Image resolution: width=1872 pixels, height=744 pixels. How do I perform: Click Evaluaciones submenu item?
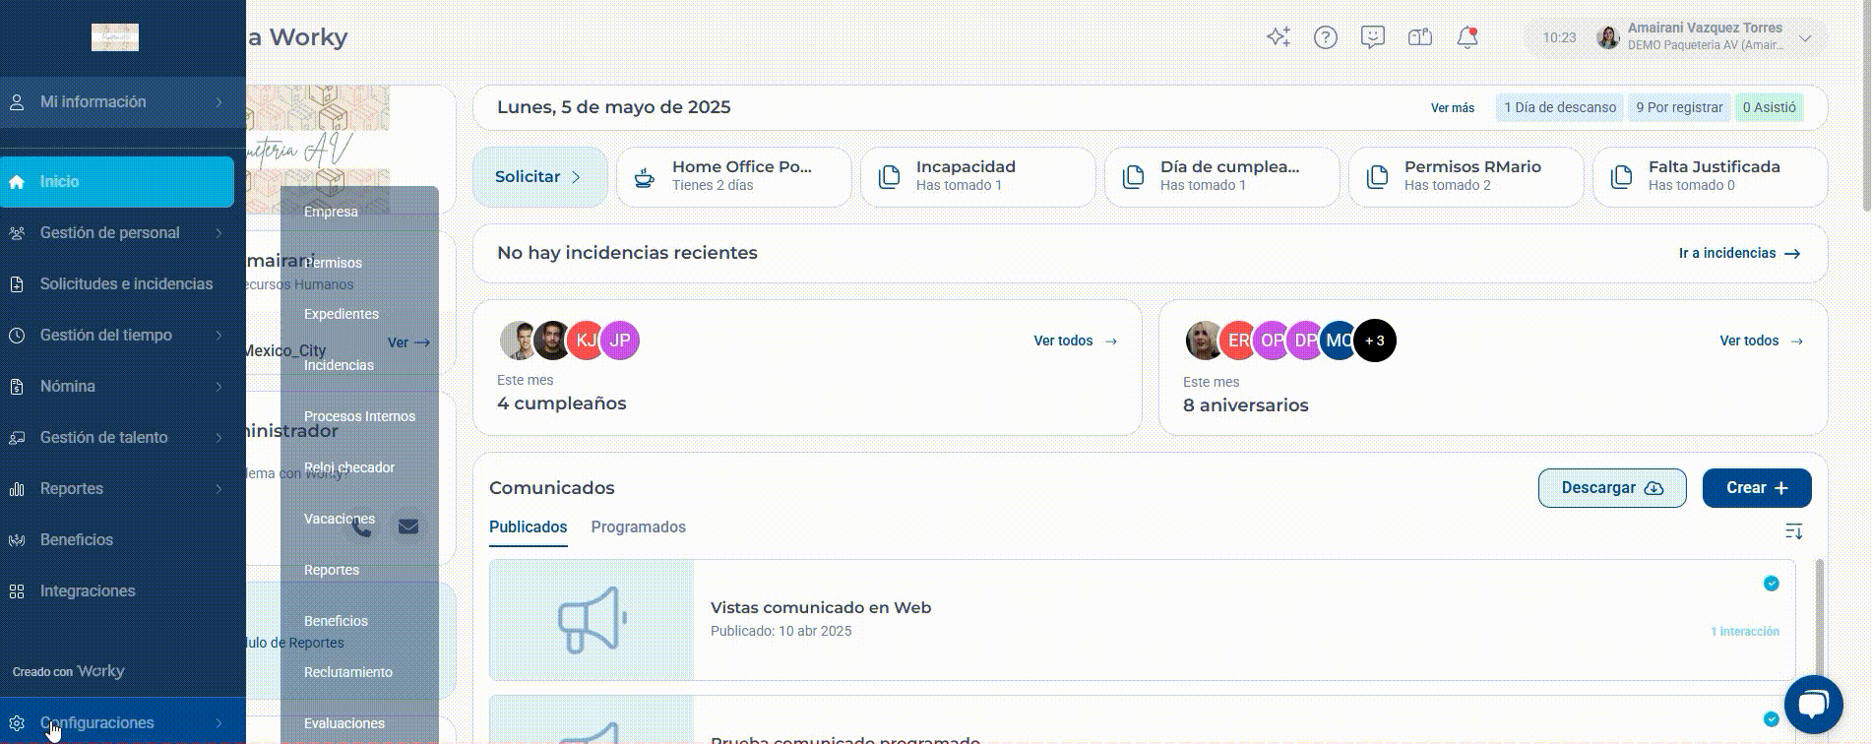(x=344, y=723)
